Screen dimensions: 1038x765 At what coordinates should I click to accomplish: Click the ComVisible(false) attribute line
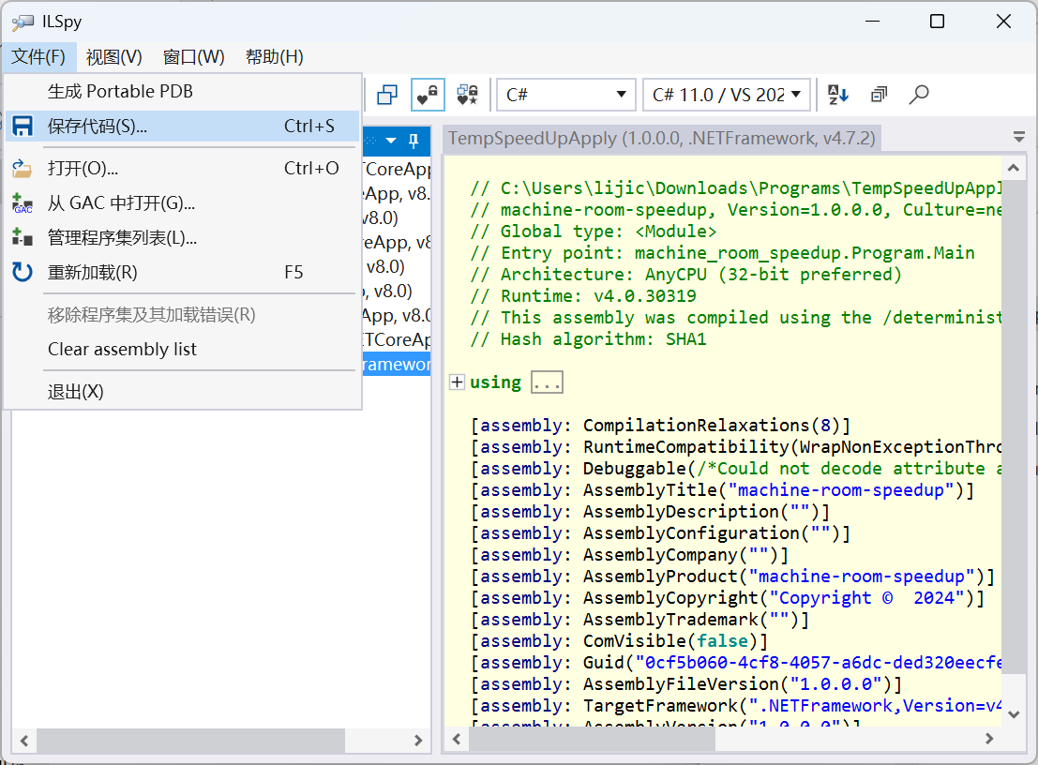[x=619, y=641]
